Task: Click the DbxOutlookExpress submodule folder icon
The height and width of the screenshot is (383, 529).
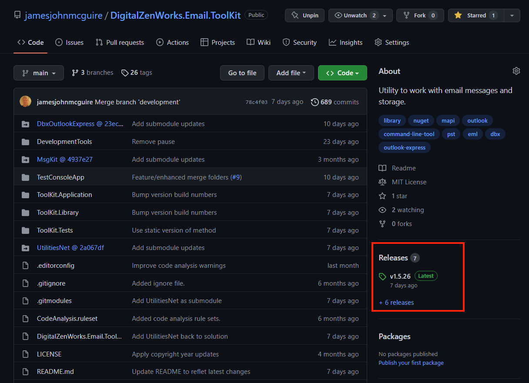Action: (26, 124)
